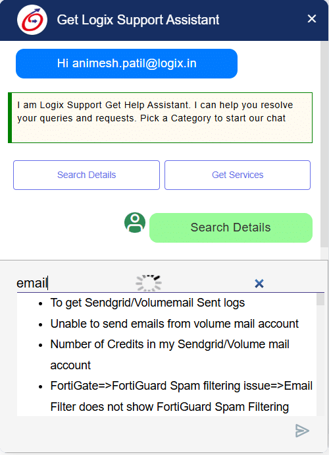Click the suggestion list scrollbar track below thumb
This screenshot has width=329, height=455.
(320, 361)
